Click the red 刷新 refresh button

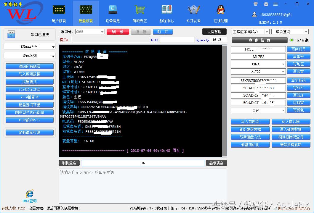118,32
